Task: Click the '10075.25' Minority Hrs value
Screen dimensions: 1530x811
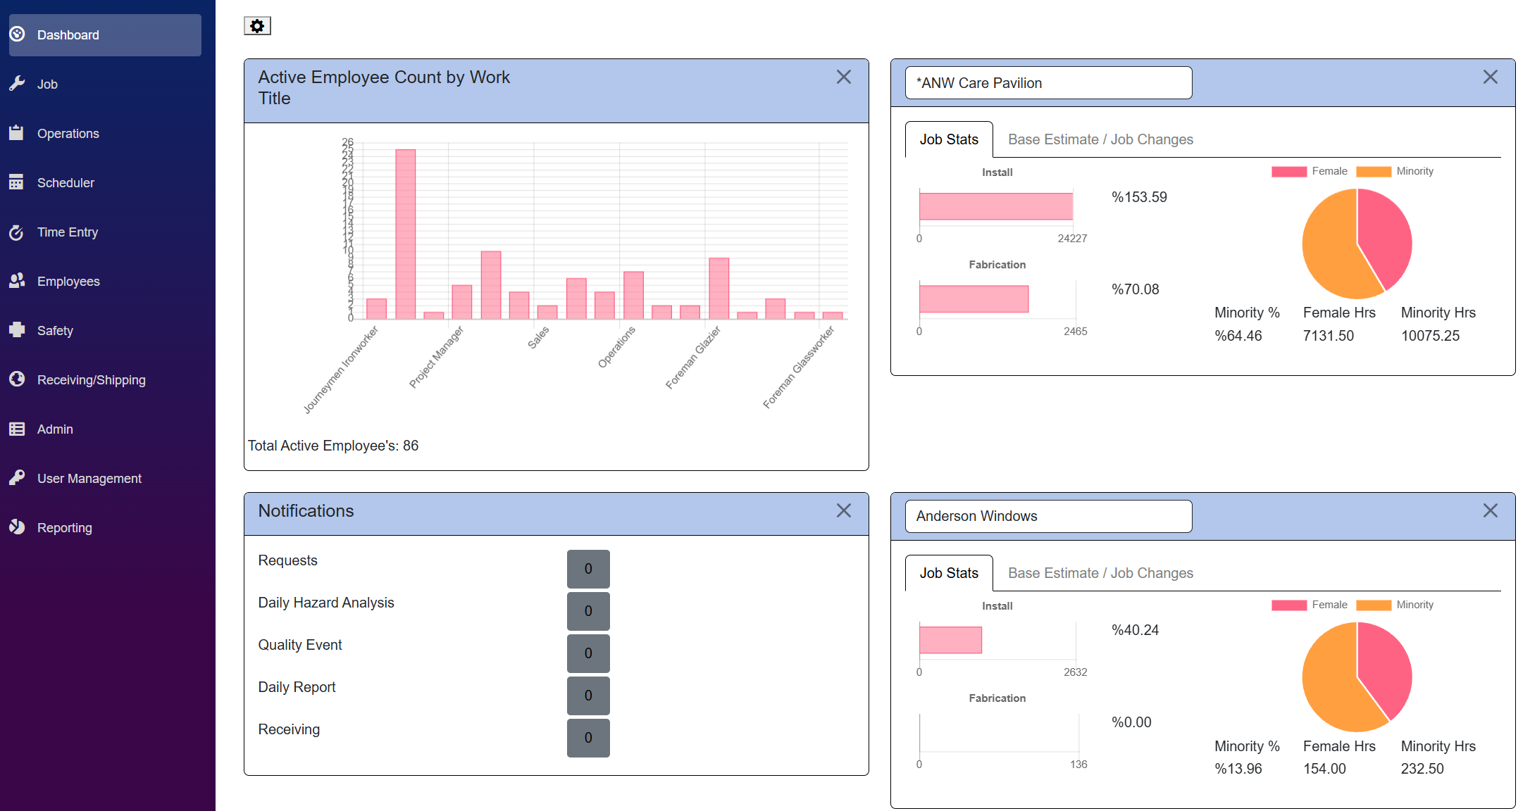Action: pyautogui.click(x=1430, y=336)
